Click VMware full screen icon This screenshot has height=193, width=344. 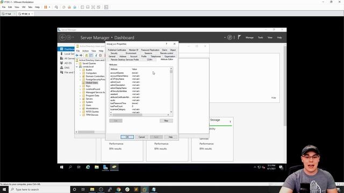93,7
